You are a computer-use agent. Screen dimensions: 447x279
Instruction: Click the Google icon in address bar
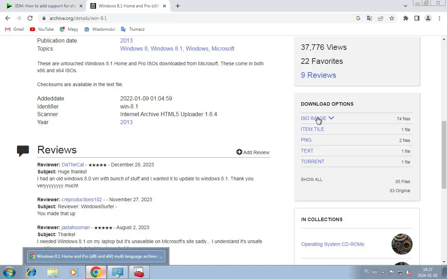tap(358, 18)
